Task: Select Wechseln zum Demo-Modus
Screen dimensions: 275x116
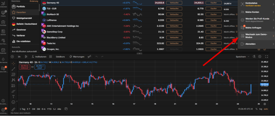Action: click(x=256, y=36)
